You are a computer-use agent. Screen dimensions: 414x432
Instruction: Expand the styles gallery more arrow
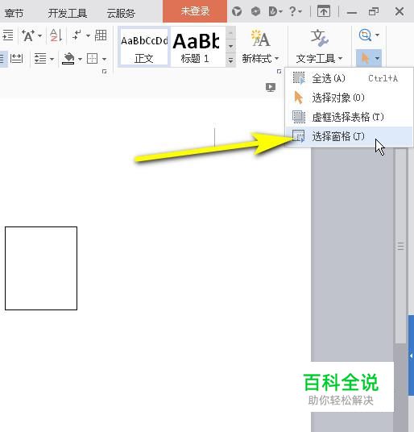coord(230,60)
